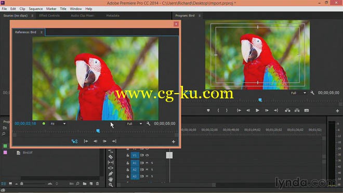This screenshot has width=343, height=193.
Task: Select the Hand tool
Action: [x=111, y=179]
